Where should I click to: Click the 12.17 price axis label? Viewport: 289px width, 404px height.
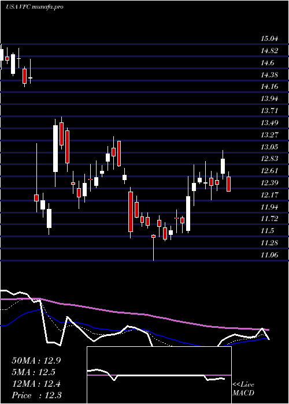pos(269,195)
